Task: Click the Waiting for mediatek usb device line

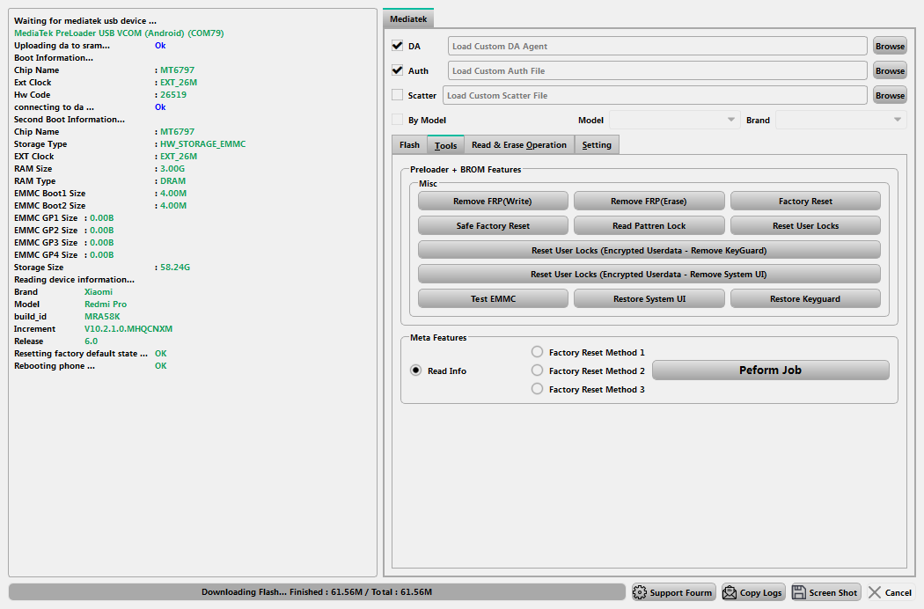Action: point(84,20)
